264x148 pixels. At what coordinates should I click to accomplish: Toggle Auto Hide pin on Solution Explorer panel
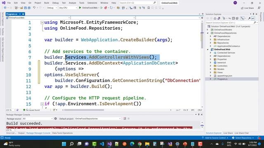[x=253, y=14]
